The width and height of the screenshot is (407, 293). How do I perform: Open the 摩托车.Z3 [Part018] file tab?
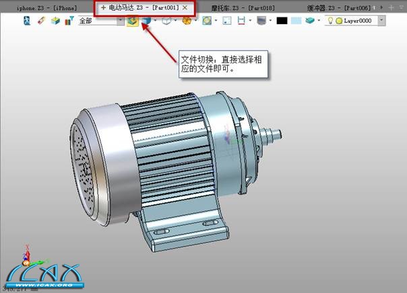(243, 8)
